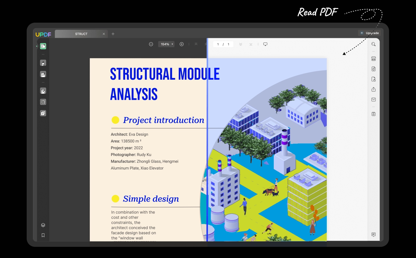The height and width of the screenshot is (258, 416).
Task: Go to the first page arrow
Action: point(196,44)
